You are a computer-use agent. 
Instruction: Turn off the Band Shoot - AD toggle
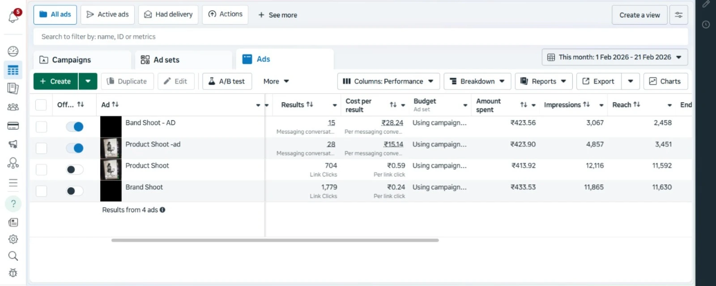point(75,127)
